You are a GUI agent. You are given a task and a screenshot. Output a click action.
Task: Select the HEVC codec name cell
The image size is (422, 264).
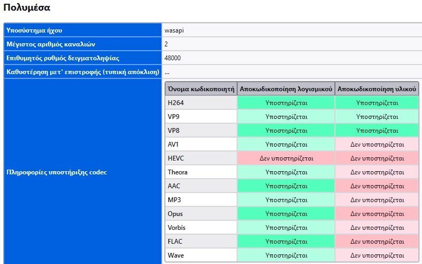(x=201, y=158)
